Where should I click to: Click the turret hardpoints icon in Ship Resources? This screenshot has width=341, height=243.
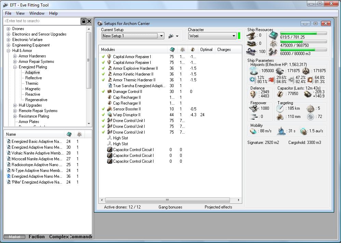pyautogui.click(x=251, y=36)
